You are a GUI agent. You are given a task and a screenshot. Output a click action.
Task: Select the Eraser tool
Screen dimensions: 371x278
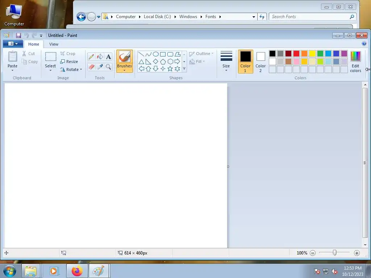91,67
